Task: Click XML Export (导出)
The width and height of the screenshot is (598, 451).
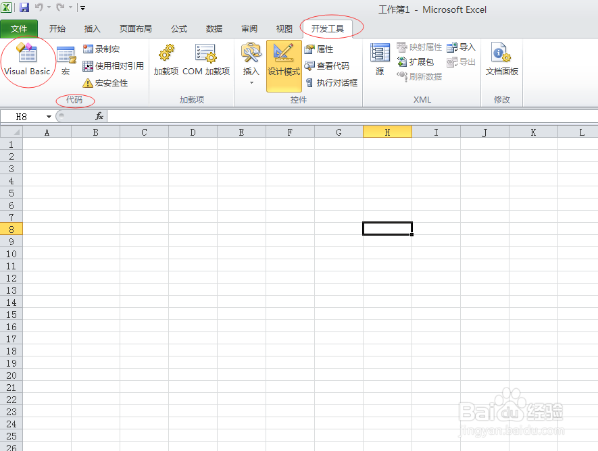Action: 461,61
